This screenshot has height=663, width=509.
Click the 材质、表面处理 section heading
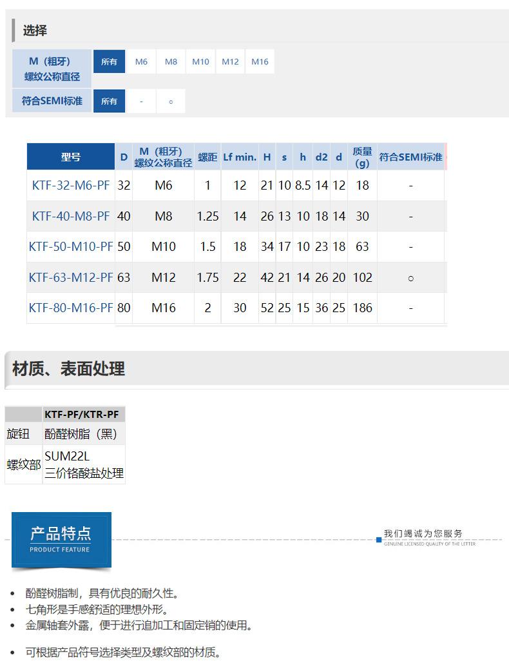coord(68,369)
